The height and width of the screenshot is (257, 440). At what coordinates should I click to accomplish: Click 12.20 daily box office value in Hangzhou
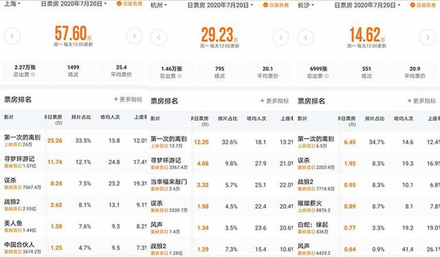(x=201, y=142)
